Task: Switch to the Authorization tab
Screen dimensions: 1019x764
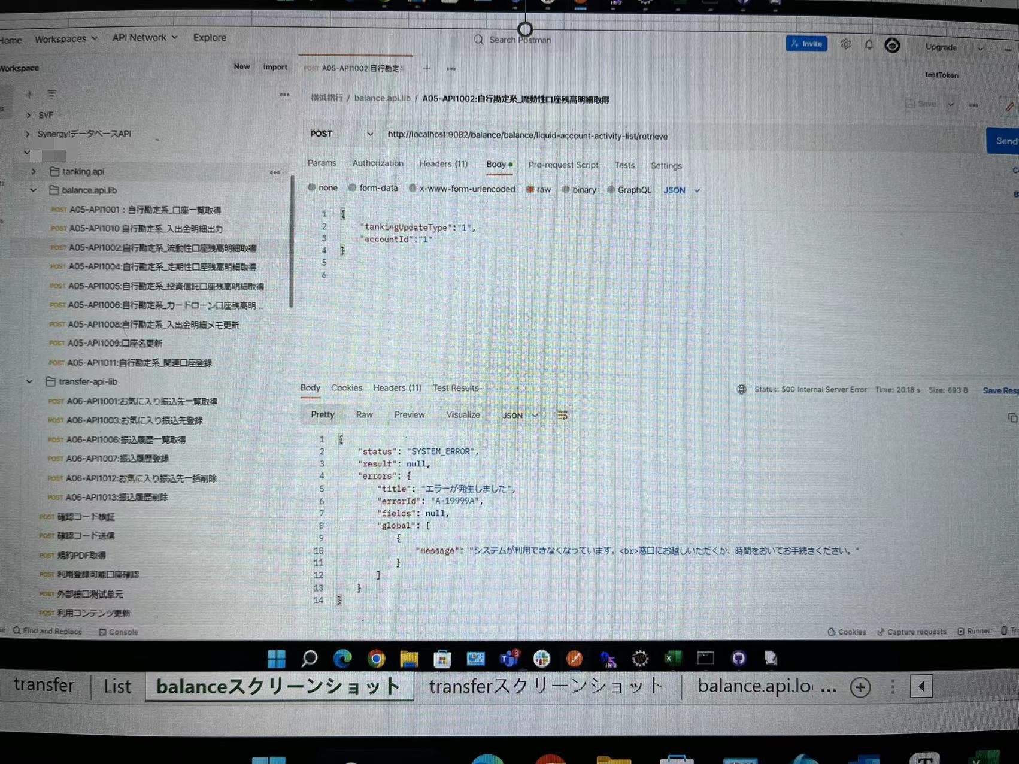Action: (378, 163)
